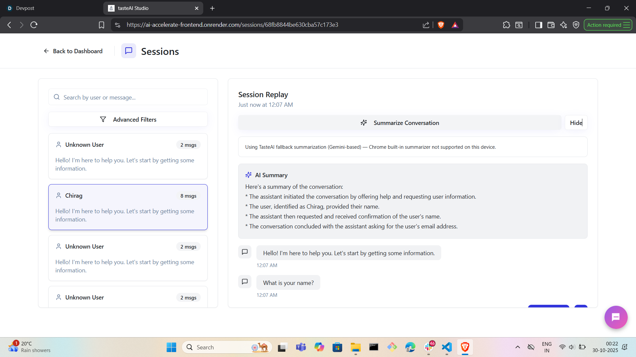Click the Brave Shields lion icon
This screenshot has width=636, height=357.
pyautogui.click(x=441, y=25)
